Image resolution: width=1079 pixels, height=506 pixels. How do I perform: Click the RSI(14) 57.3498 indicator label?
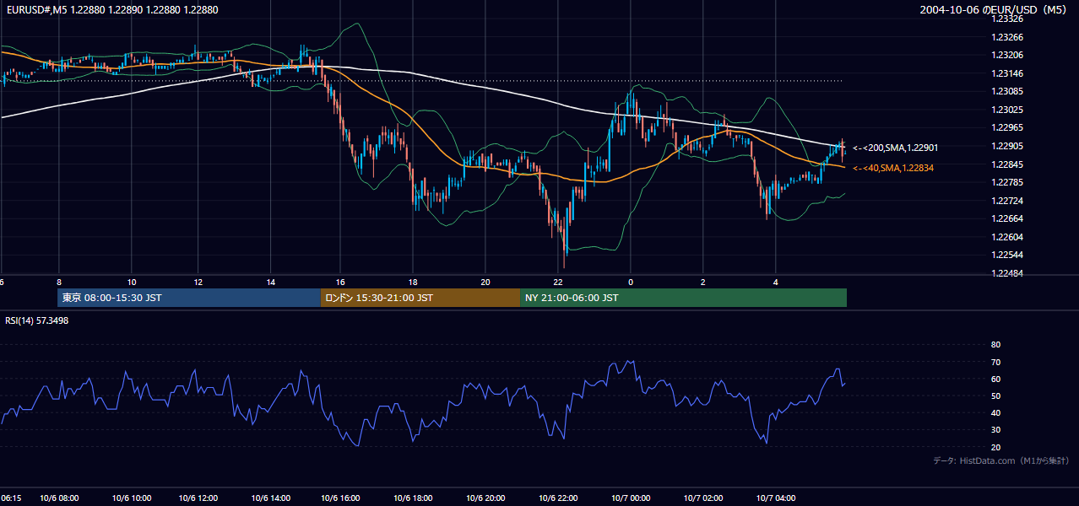(x=37, y=320)
